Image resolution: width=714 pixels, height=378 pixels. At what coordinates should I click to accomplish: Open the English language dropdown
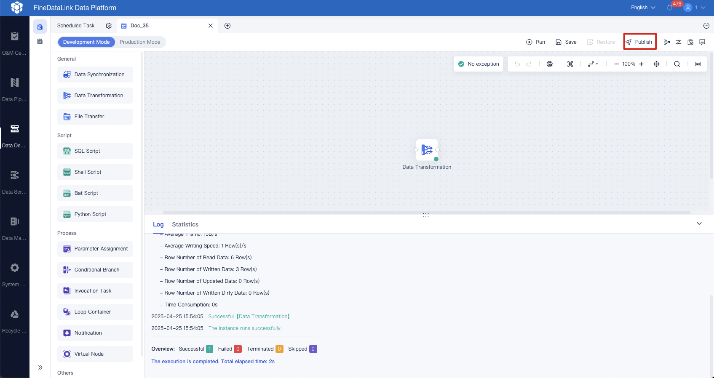click(x=643, y=8)
